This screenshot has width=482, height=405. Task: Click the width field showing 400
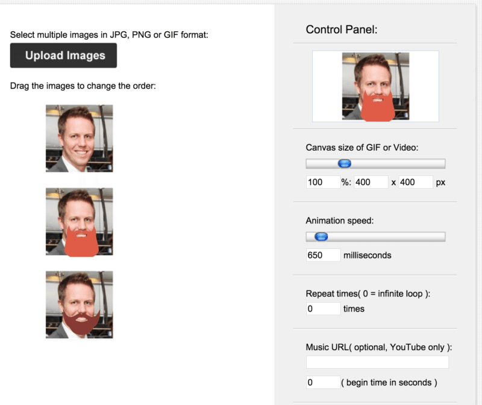(x=371, y=181)
